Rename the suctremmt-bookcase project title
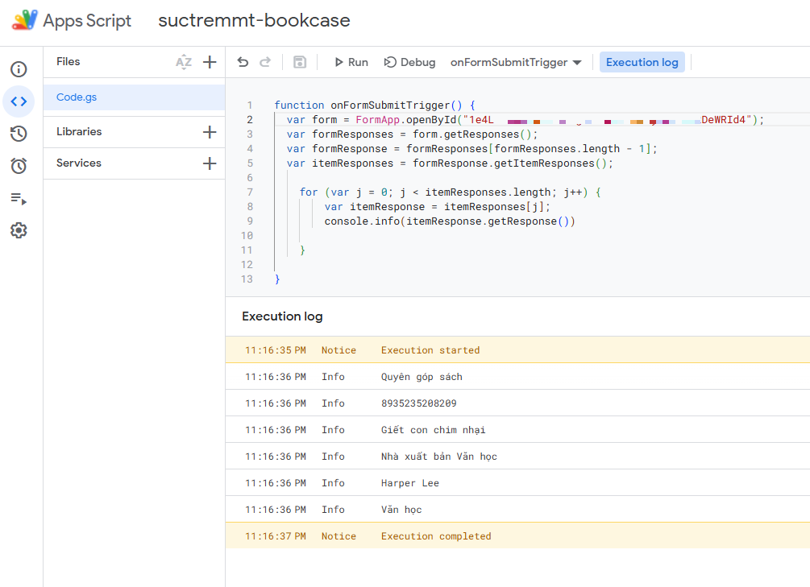Image resolution: width=810 pixels, height=587 pixels. 254,21
